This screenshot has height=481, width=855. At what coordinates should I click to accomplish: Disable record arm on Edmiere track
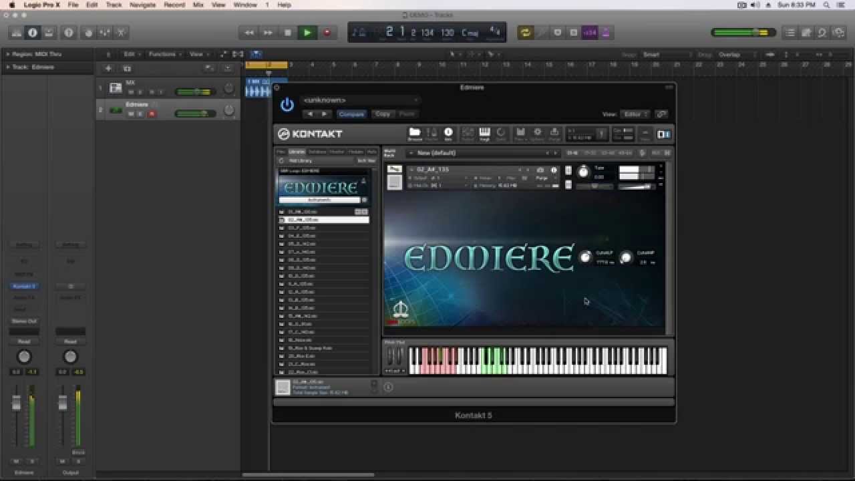coord(152,114)
